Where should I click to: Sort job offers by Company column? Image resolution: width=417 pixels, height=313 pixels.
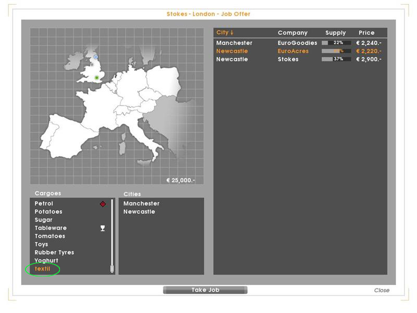pos(292,33)
